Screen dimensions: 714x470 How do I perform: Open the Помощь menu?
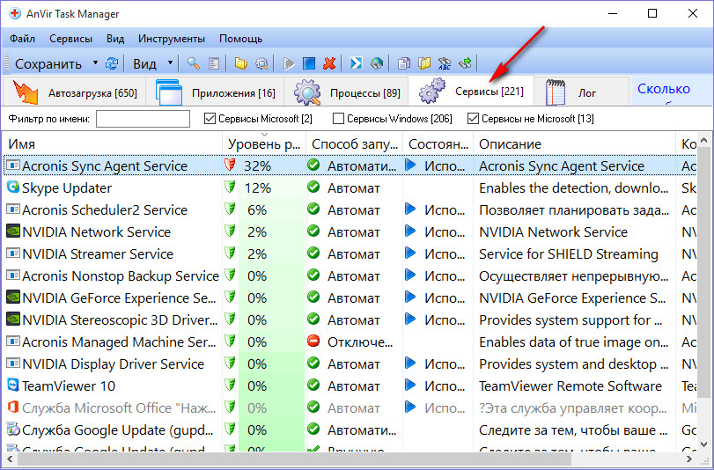pyautogui.click(x=240, y=39)
